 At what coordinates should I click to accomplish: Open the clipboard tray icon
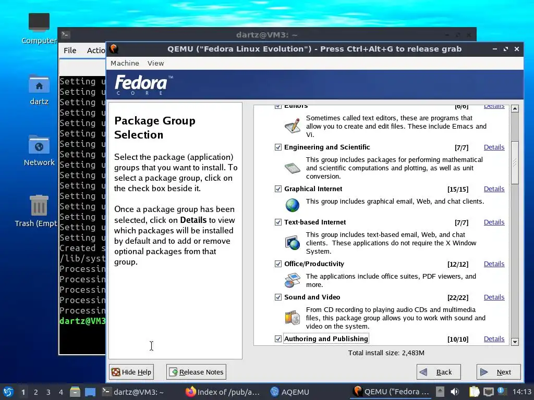click(x=474, y=392)
